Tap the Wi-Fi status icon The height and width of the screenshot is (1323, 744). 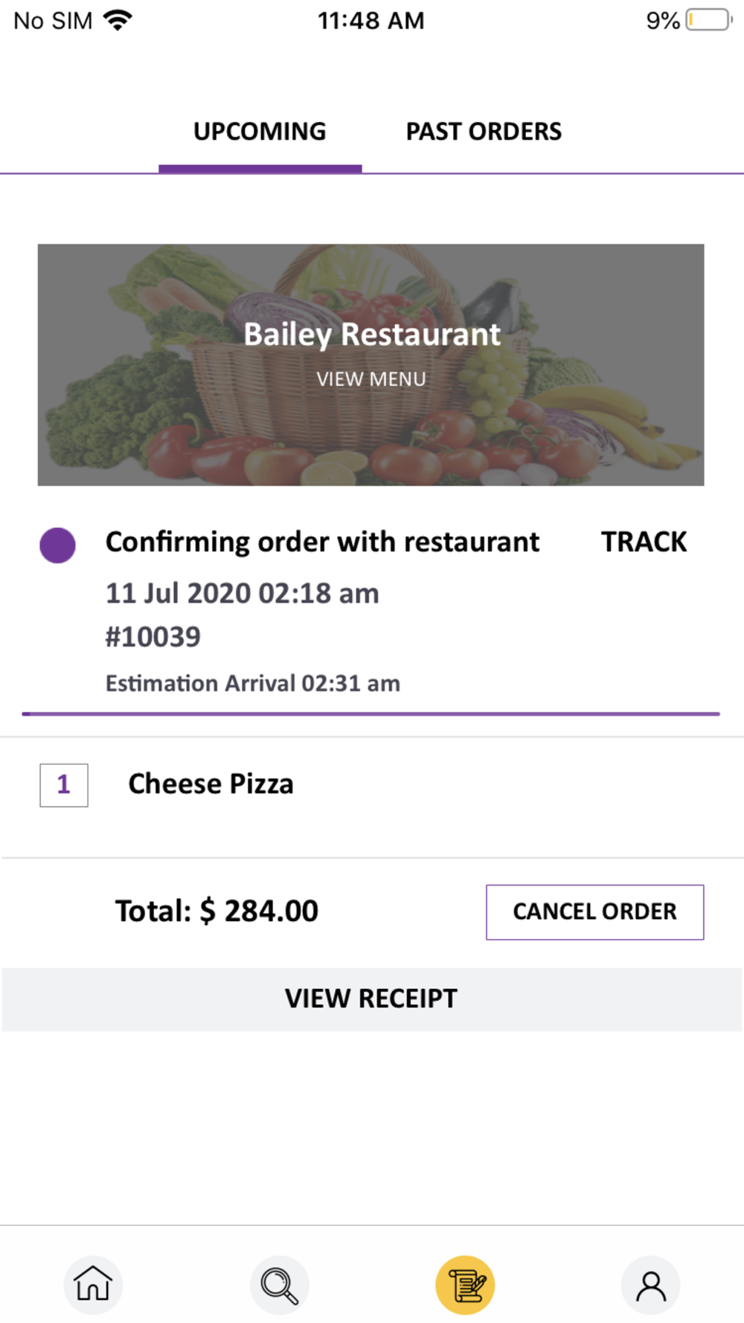click(118, 20)
